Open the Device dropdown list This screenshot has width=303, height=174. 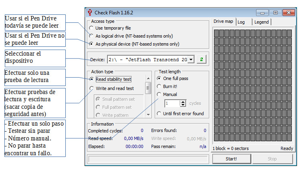coord(191,60)
